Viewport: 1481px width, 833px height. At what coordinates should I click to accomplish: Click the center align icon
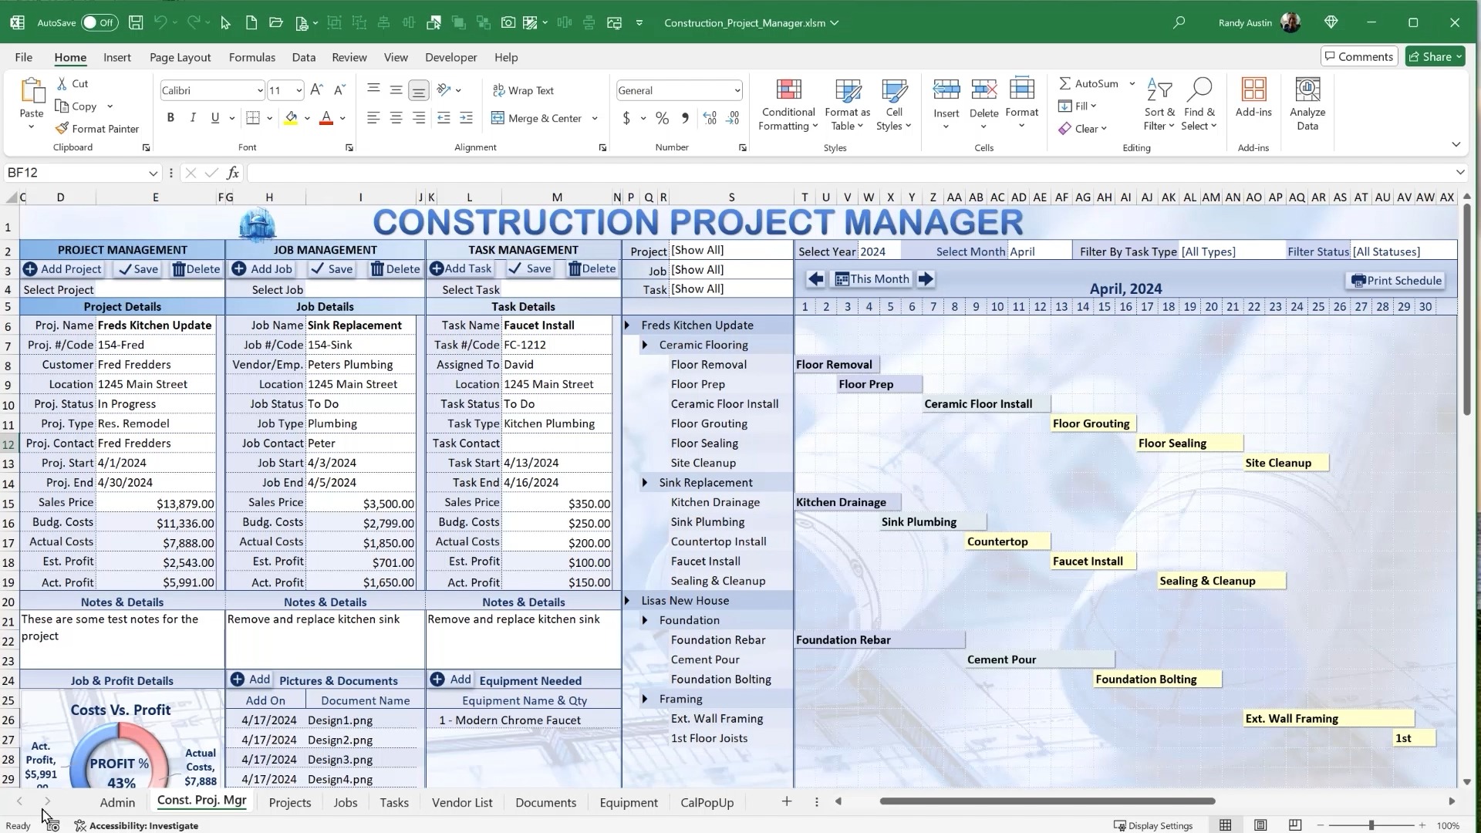[x=396, y=118]
